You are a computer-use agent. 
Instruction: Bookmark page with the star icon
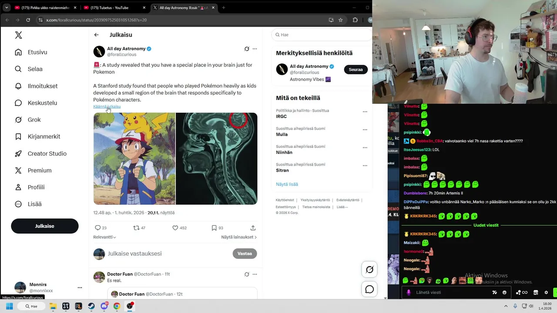341,20
